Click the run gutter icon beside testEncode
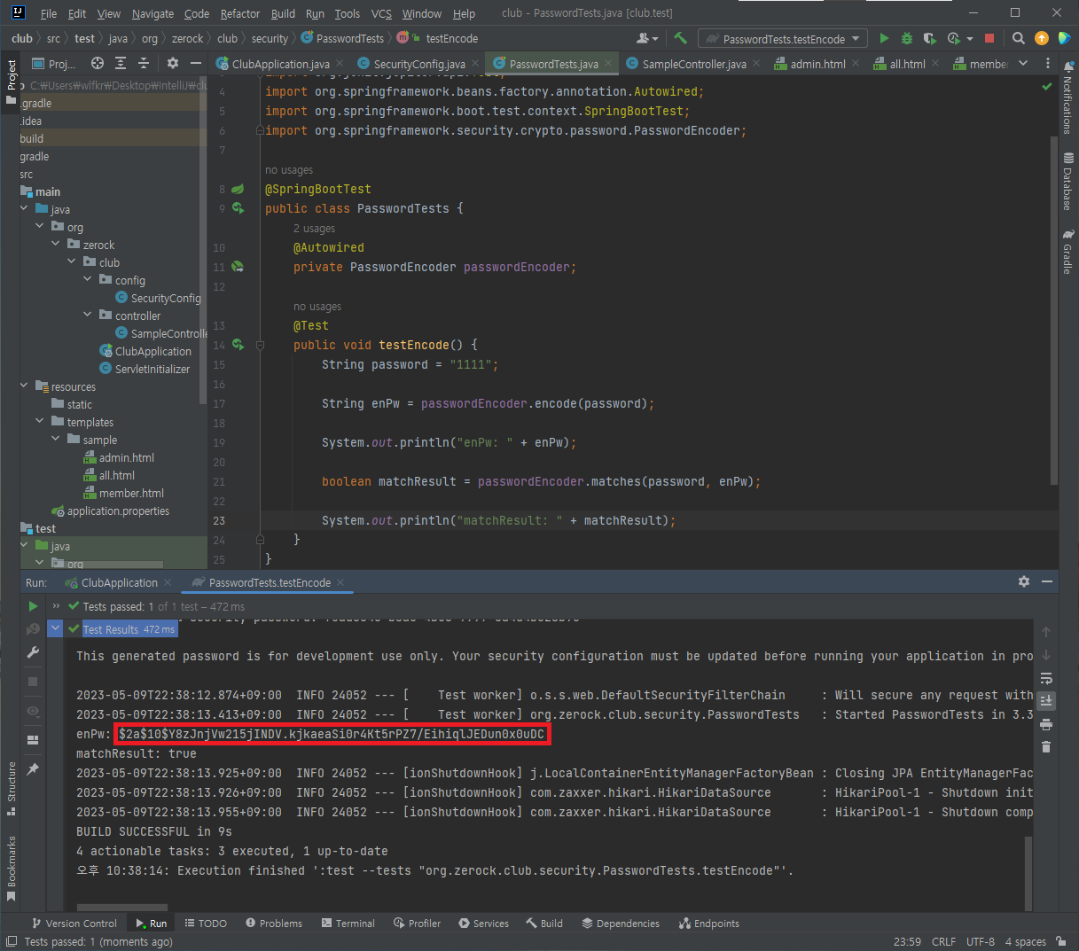 tap(238, 345)
